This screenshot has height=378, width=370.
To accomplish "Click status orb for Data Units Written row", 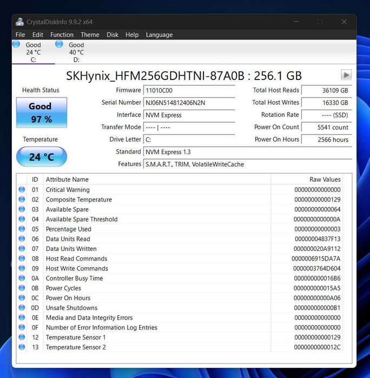I will 22,249.
